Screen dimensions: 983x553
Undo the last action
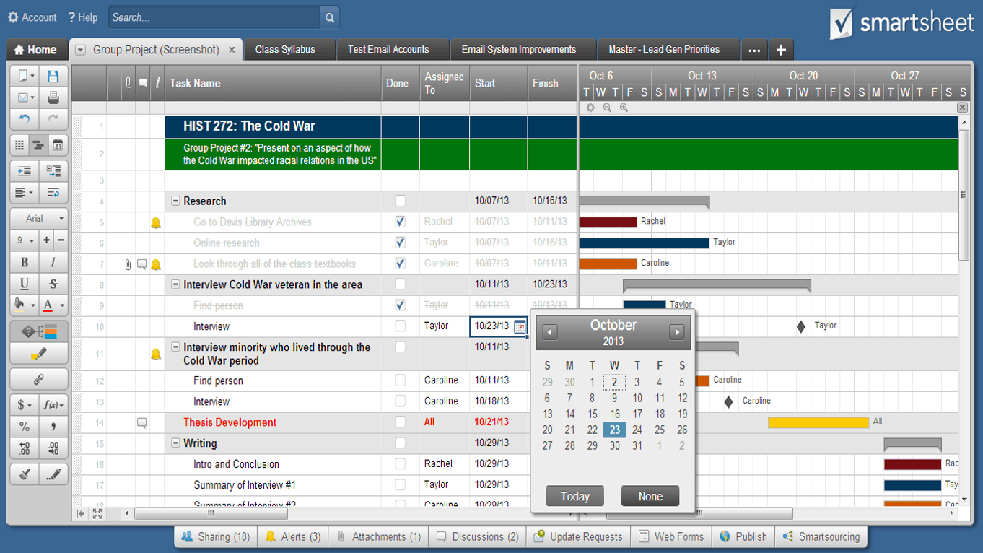pyautogui.click(x=25, y=119)
